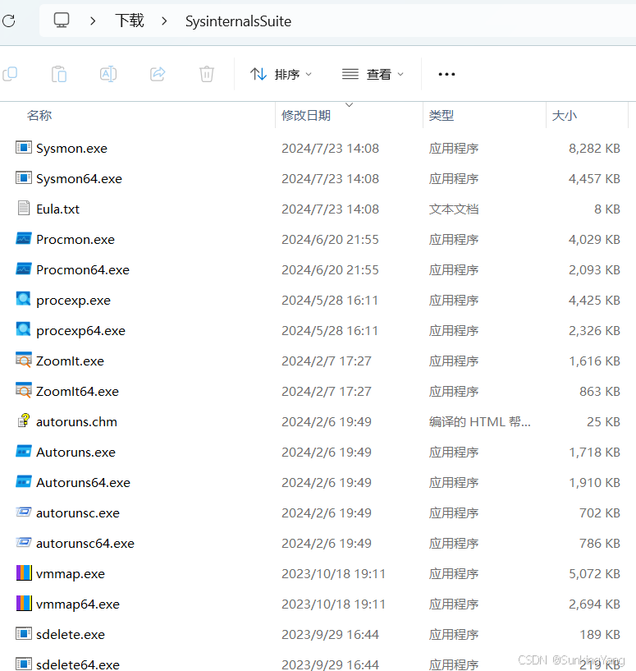Go to 下载 folder in breadcrumb
The image size is (636, 671).
click(130, 21)
